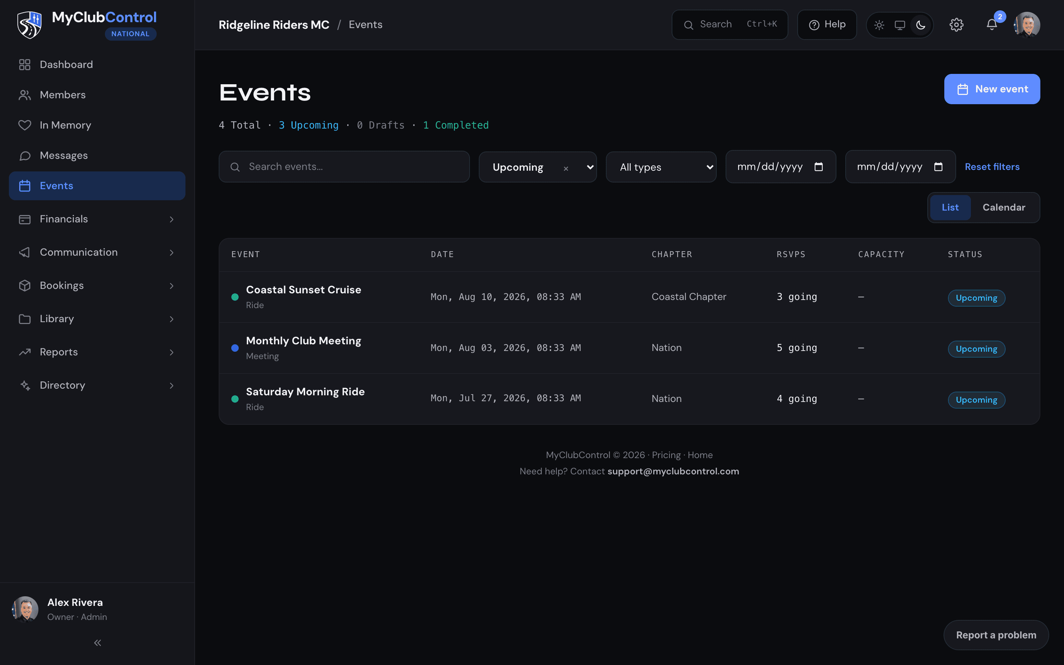Screen dimensions: 1064x665
Task: Open Saturday Morning Ride event
Action: [x=305, y=392]
